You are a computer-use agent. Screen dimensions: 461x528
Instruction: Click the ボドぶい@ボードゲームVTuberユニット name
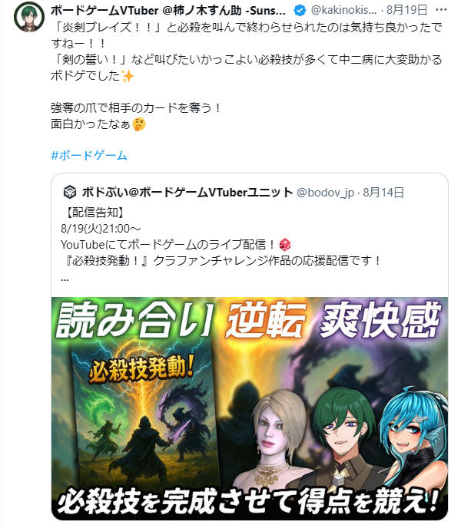click(x=187, y=193)
